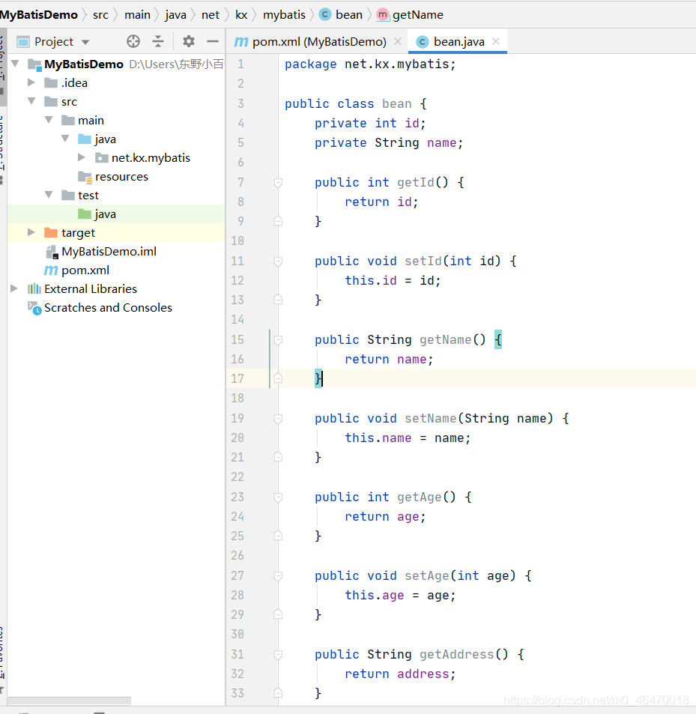This screenshot has width=696, height=714.
Task: Place cursor on 'private String name;' line
Action: 389,143
